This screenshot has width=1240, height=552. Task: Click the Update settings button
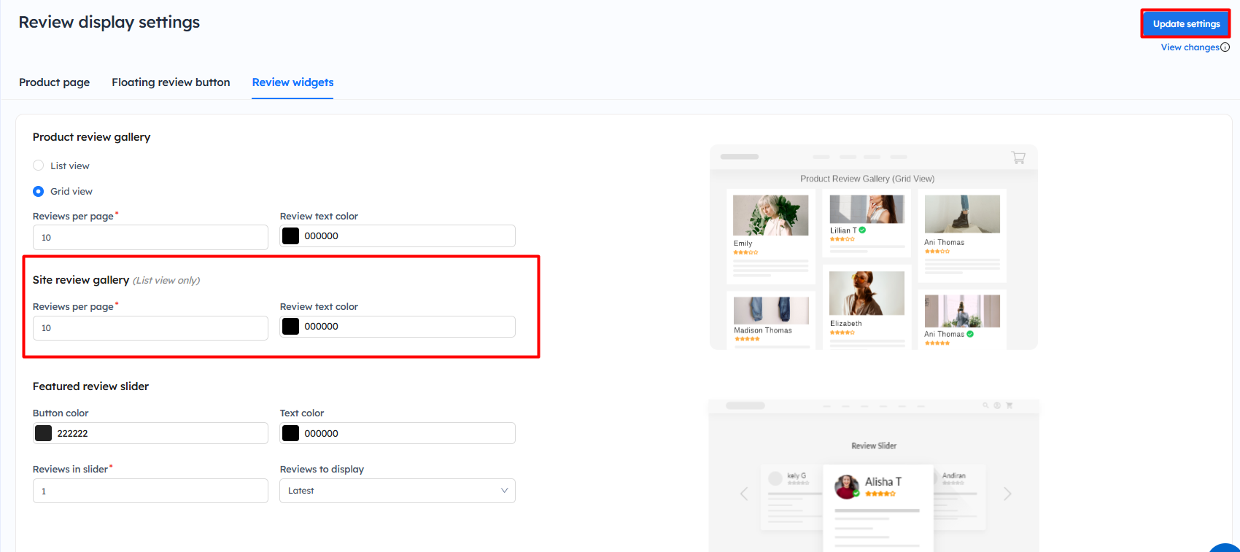tap(1185, 24)
